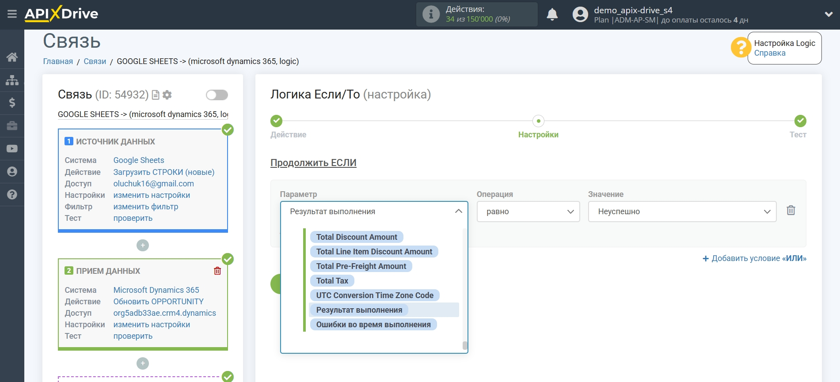Open YouTube video icon in sidebar

12,149
